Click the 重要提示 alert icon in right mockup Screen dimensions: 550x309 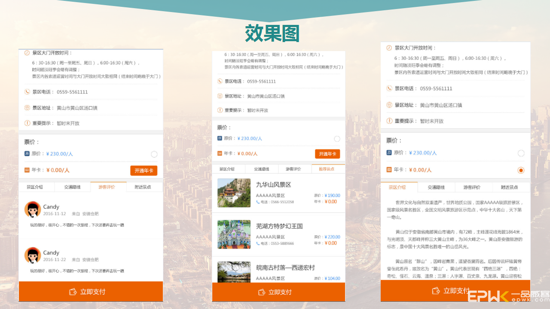(389, 121)
